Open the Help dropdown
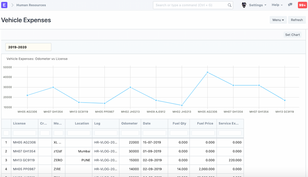 (277, 5)
